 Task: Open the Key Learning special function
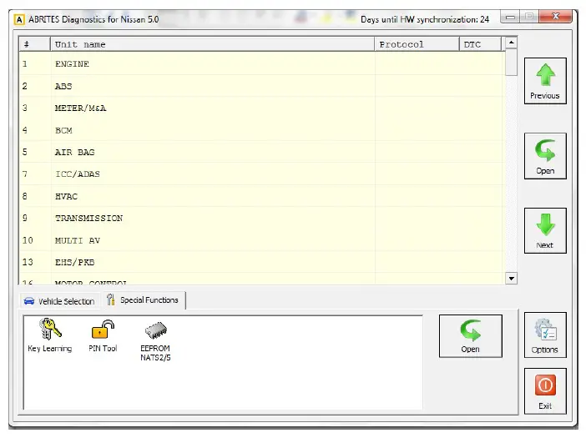(50, 335)
